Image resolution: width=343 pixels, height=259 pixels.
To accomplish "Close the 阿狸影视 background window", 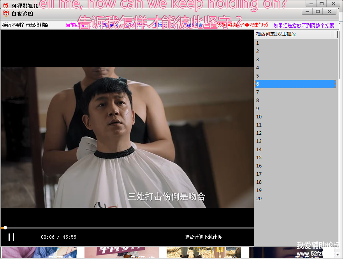I will 333,4.
